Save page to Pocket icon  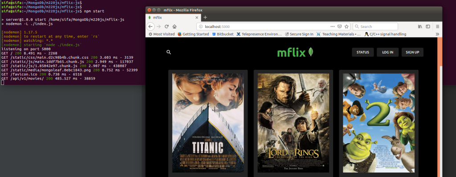click(339, 26)
